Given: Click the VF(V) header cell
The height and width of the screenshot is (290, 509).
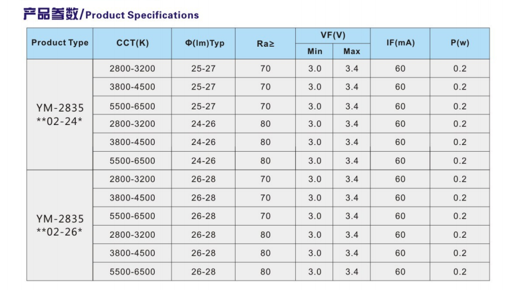Looking at the screenshot, I should (333, 35).
